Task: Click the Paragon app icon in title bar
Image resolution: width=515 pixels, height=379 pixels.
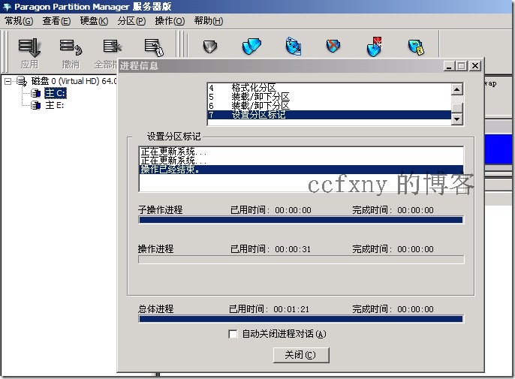Action: click(7, 7)
